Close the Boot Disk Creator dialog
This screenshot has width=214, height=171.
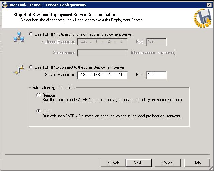click(209, 5)
